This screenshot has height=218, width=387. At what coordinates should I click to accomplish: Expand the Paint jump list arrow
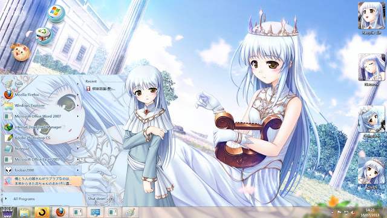[78, 84]
